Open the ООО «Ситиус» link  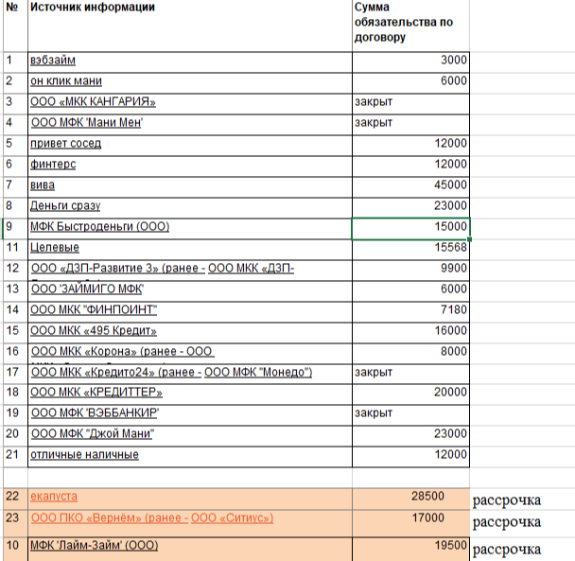[x=232, y=518]
